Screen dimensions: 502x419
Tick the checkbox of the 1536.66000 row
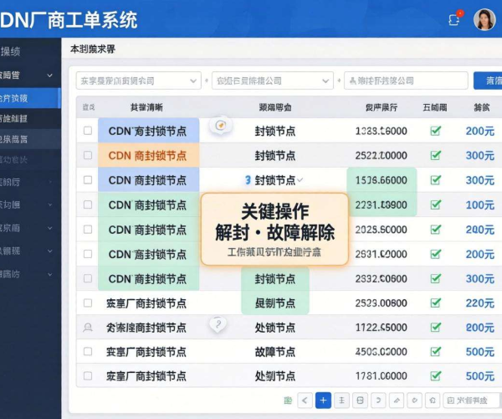(x=88, y=180)
